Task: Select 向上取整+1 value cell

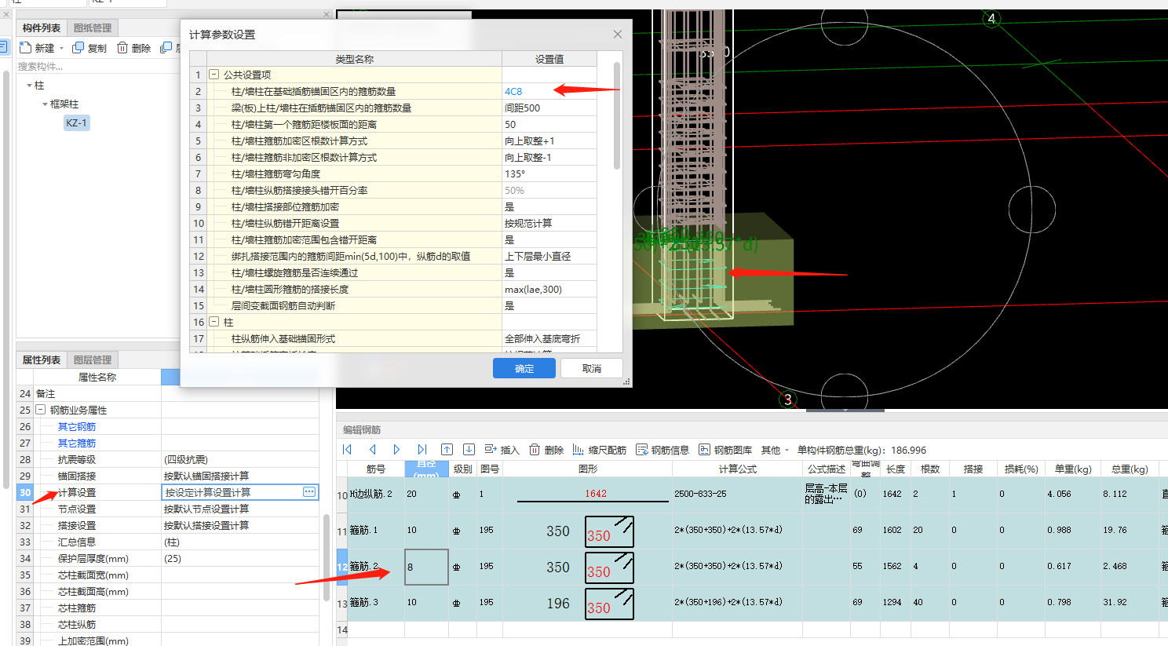Action: (x=549, y=141)
